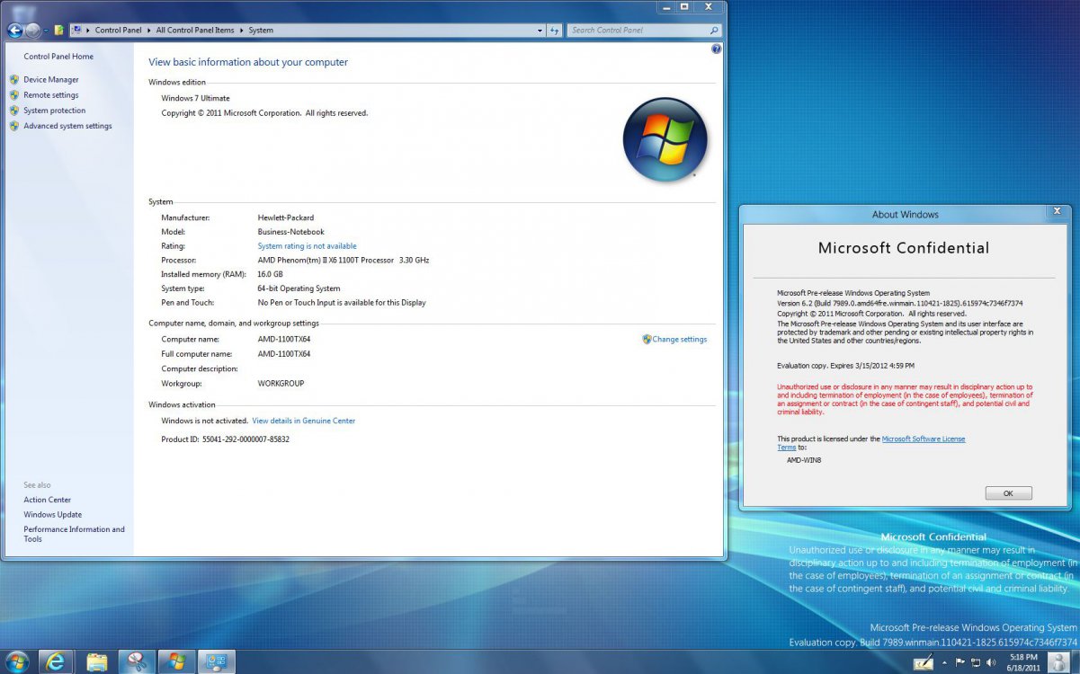Open the blue Help question mark icon

(716, 49)
